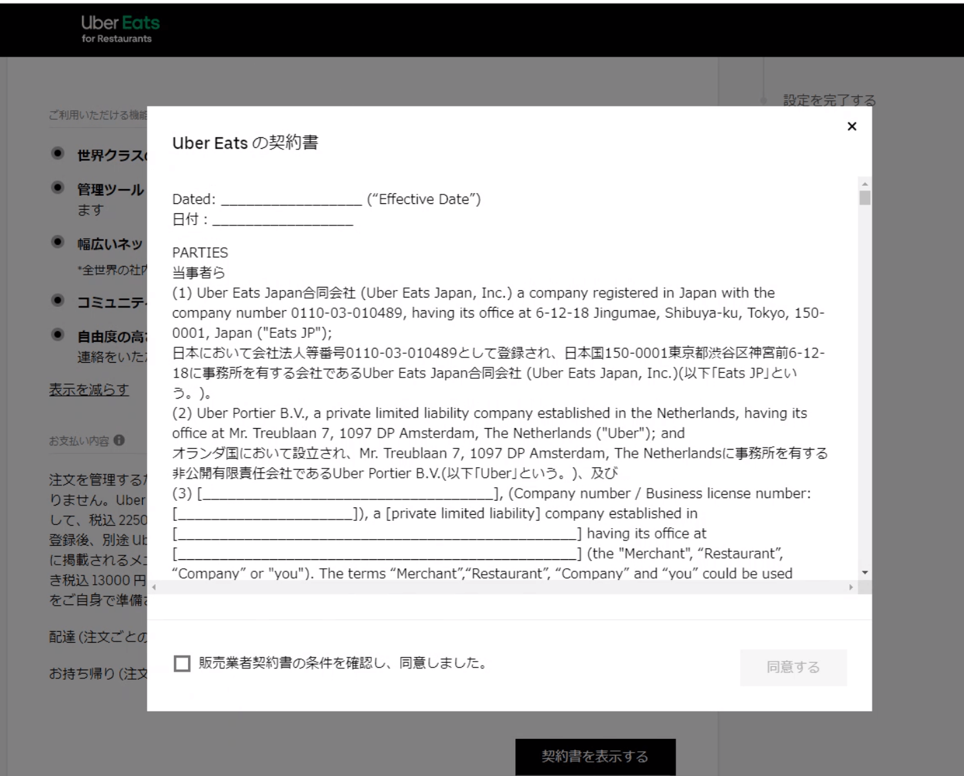Open the info icon beside お支払い内容

tap(119, 440)
